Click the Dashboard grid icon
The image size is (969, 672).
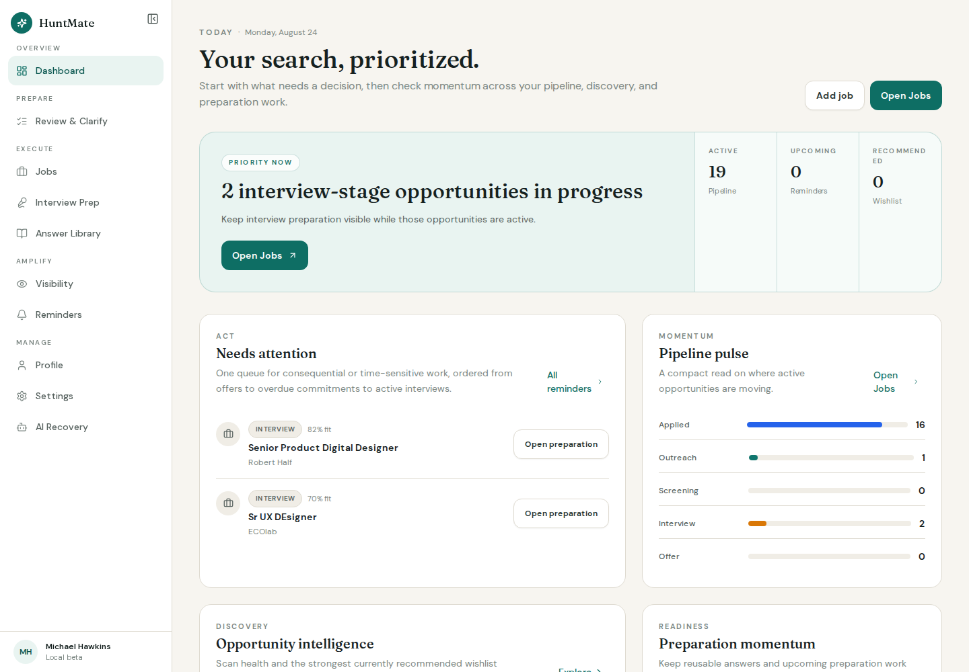tap(22, 71)
